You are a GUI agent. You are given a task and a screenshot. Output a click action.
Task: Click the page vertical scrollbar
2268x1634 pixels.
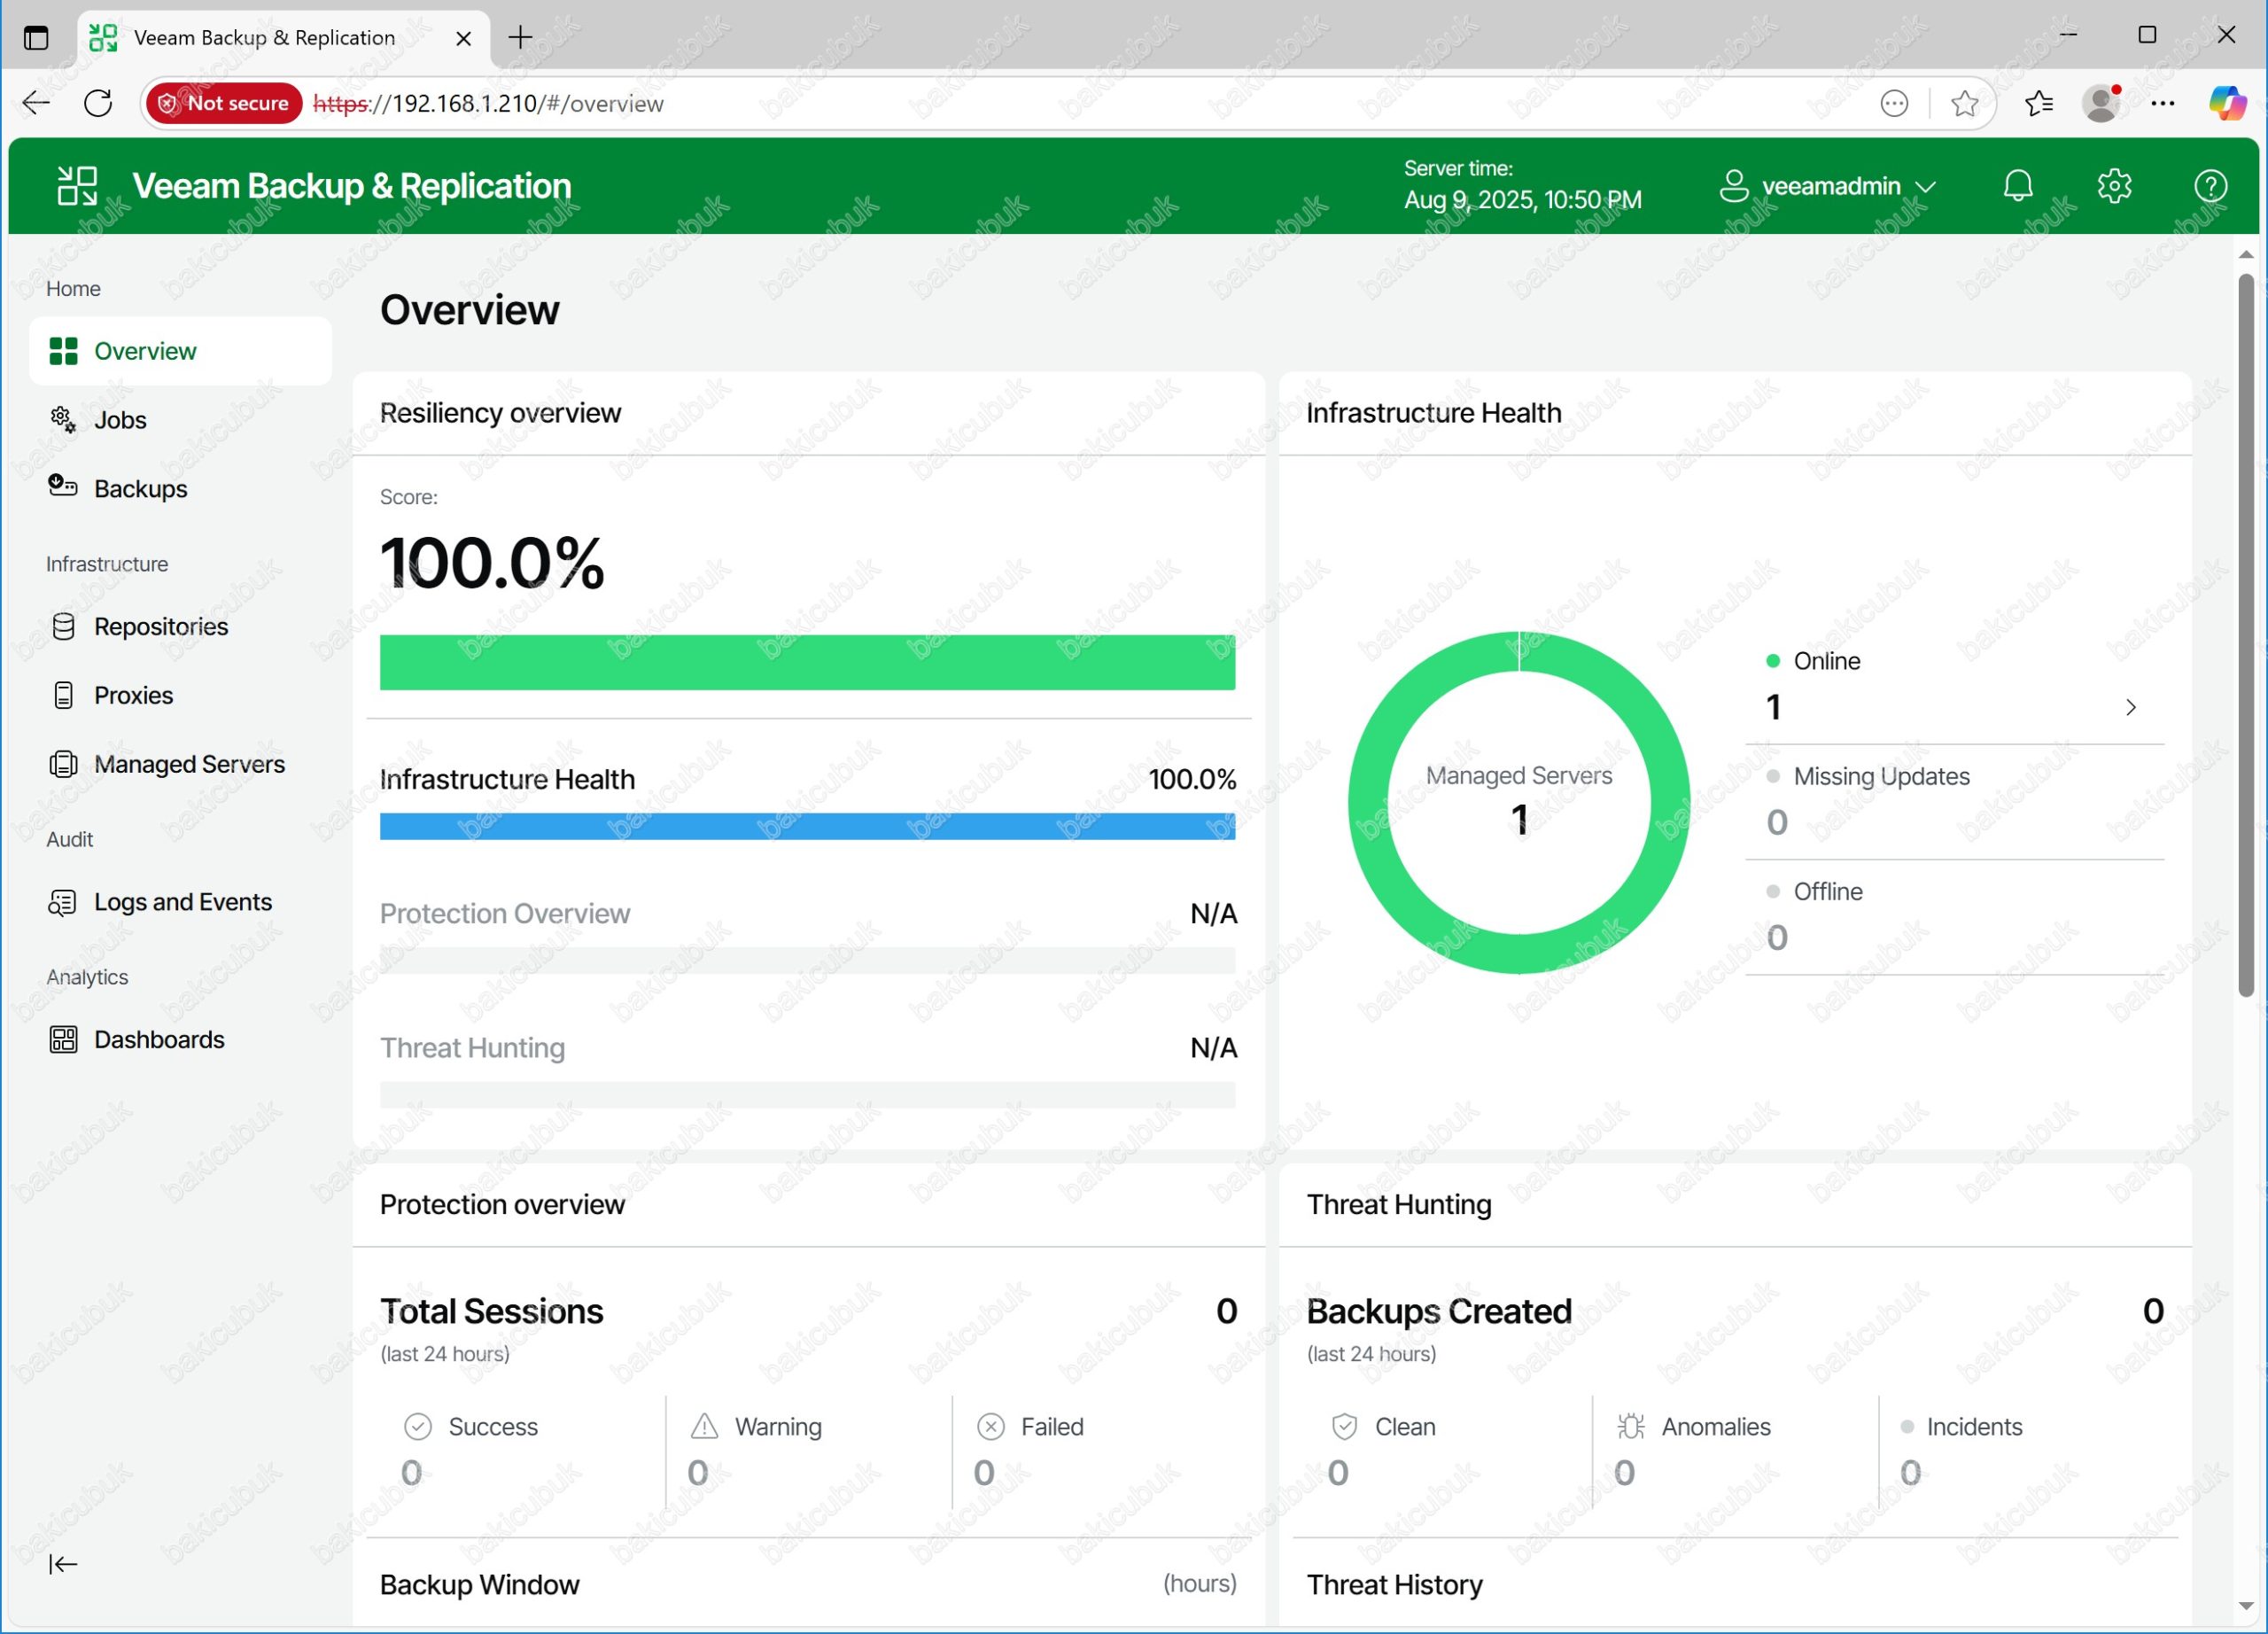point(2245,635)
